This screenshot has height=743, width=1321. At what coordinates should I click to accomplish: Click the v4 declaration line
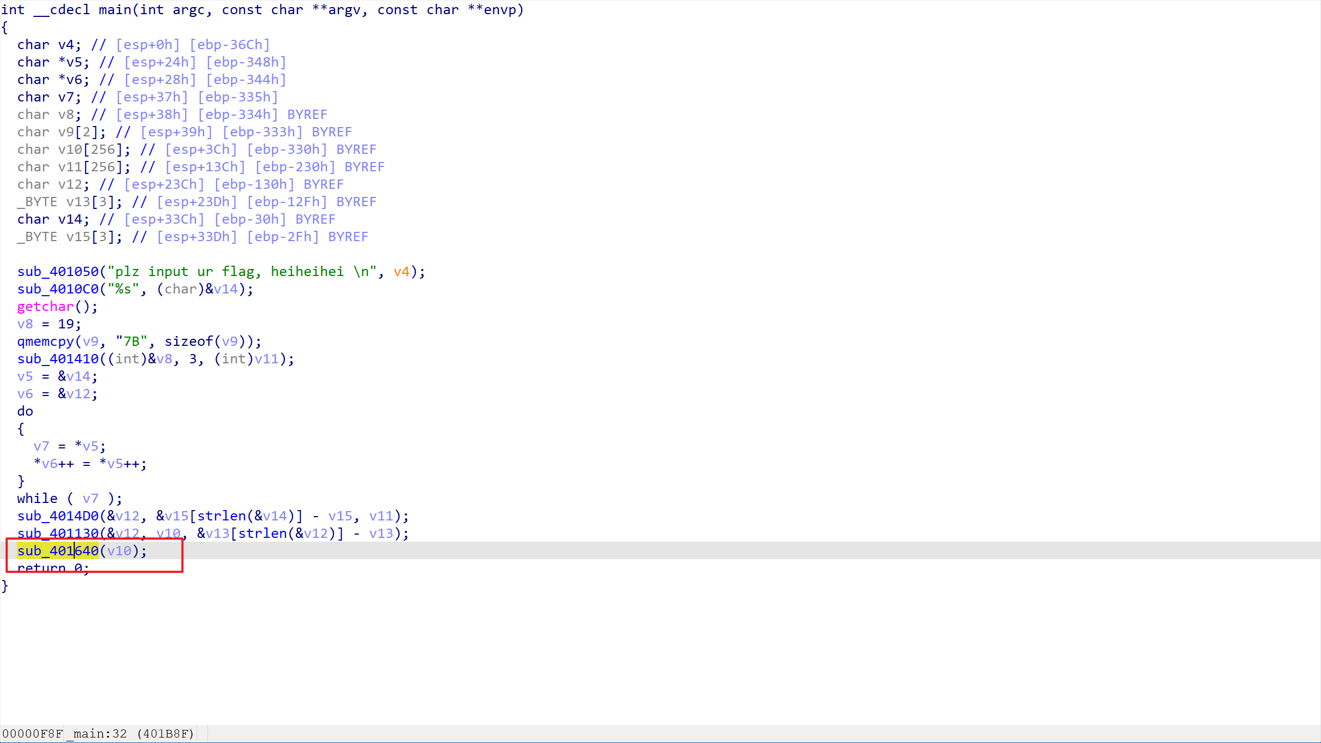pos(144,44)
